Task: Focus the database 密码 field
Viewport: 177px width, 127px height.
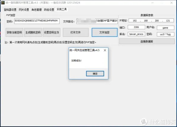Action: click(x=165, y=34)
